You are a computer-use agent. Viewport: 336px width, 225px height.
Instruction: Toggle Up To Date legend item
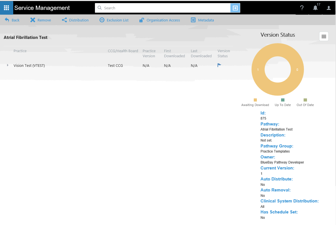coord(283,103)
